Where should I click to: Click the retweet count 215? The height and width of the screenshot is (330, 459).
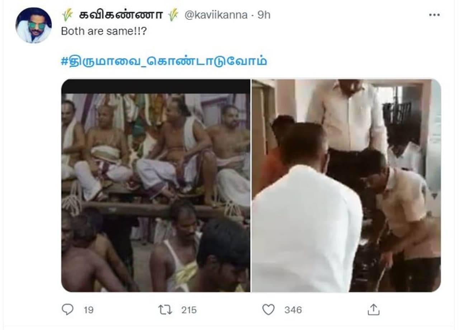[x=189, y=310]
